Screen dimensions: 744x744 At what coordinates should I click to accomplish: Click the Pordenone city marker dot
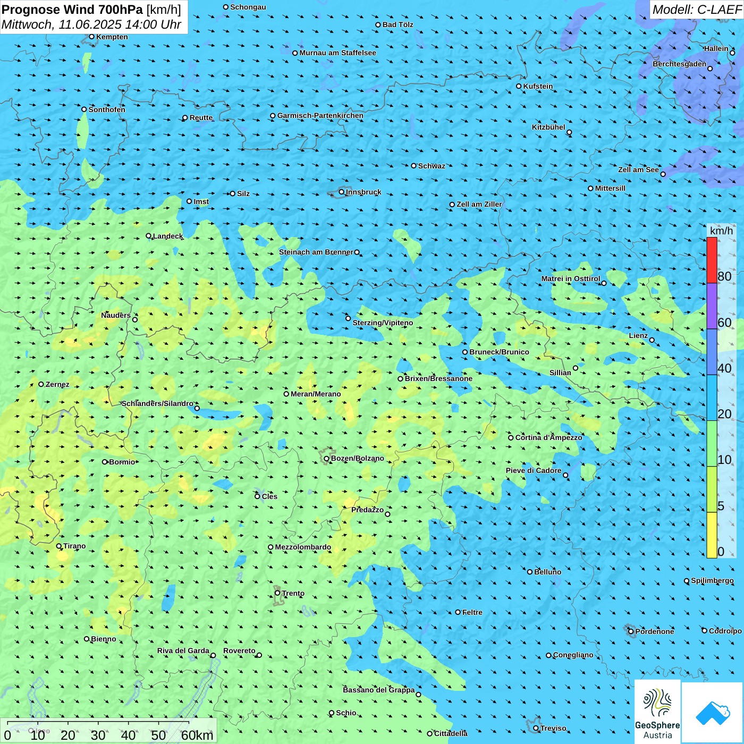click(631, 631)
